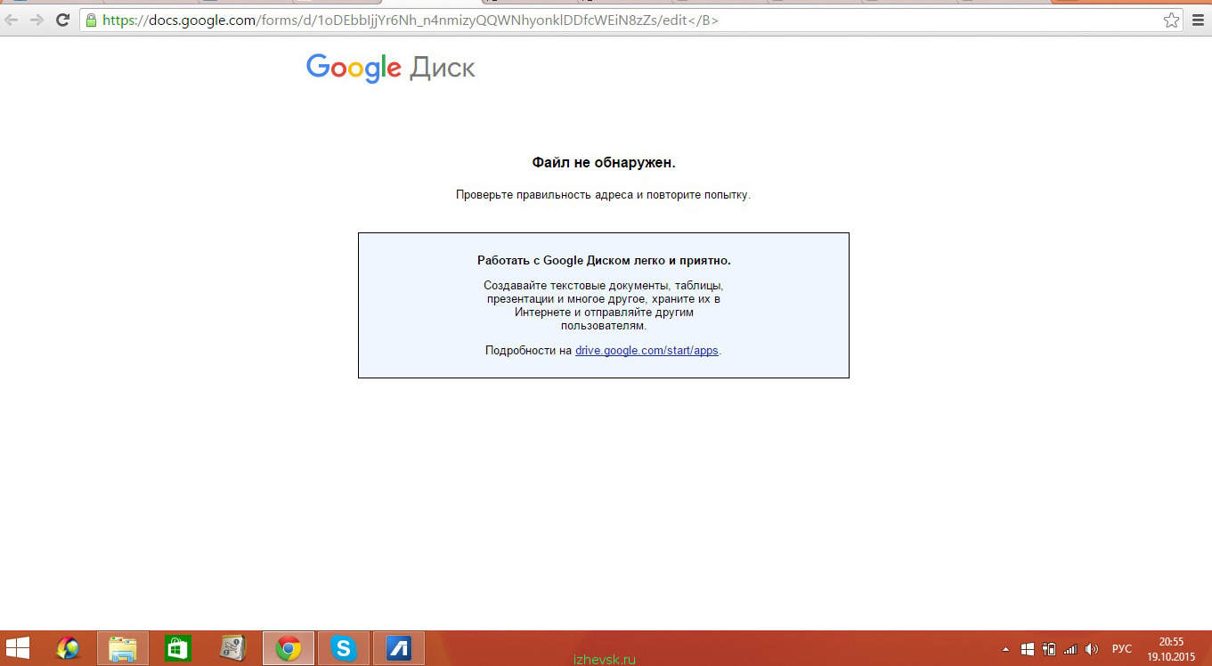The image size is (1212, 666).
Task: Show hidden tray icons arrow
Action: coord(1005,649)
